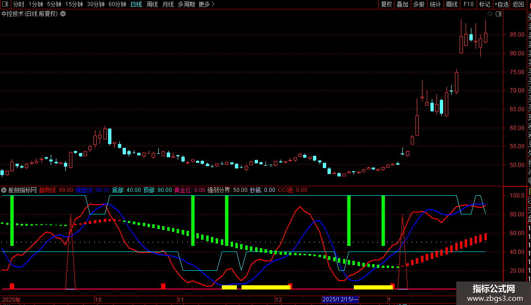Viewport: 531px width, 305px height.
Task: Expand 更多 period options
Action: (x=207, y=4)
